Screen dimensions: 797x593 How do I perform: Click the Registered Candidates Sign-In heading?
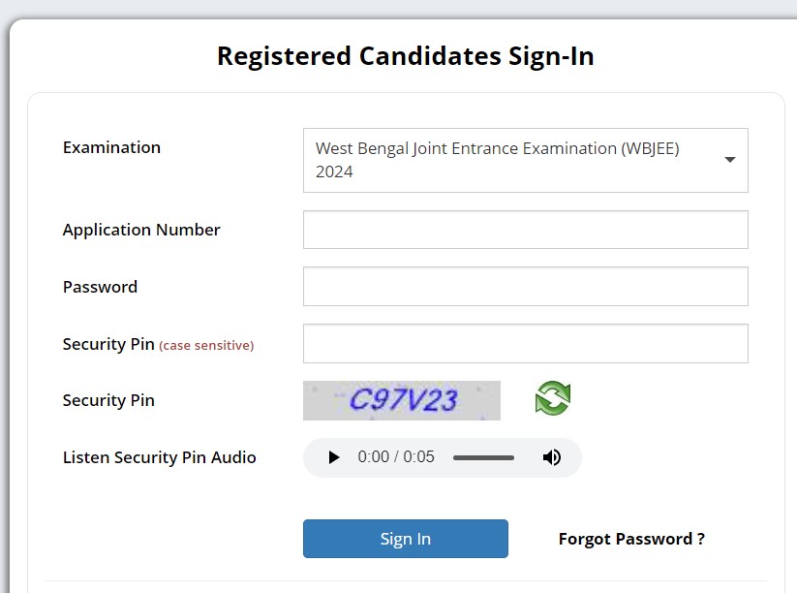point(405,56)
